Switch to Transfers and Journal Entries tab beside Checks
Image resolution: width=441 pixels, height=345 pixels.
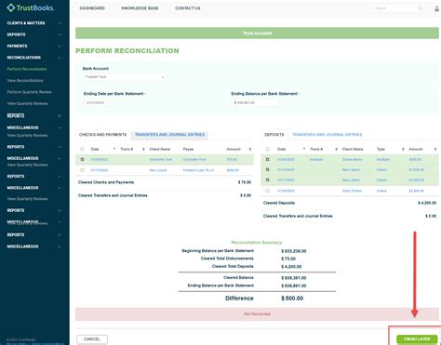pyautogui.click(x=169, y=135)
